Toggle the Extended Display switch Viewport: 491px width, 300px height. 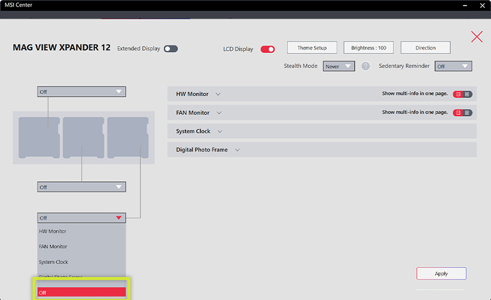pyautogui.click(x=171, y=49)
